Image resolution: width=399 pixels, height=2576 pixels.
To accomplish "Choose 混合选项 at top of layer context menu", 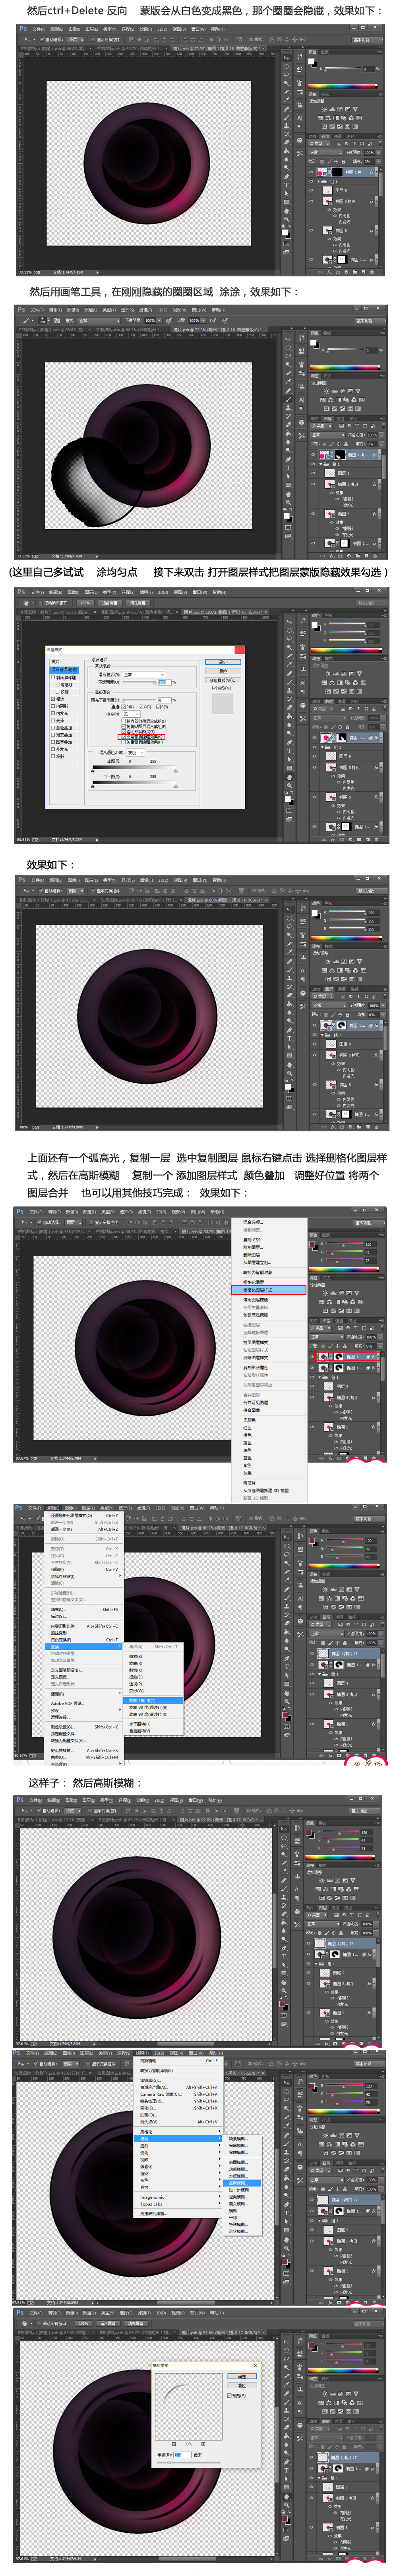I will click(x=254, y=1222).
